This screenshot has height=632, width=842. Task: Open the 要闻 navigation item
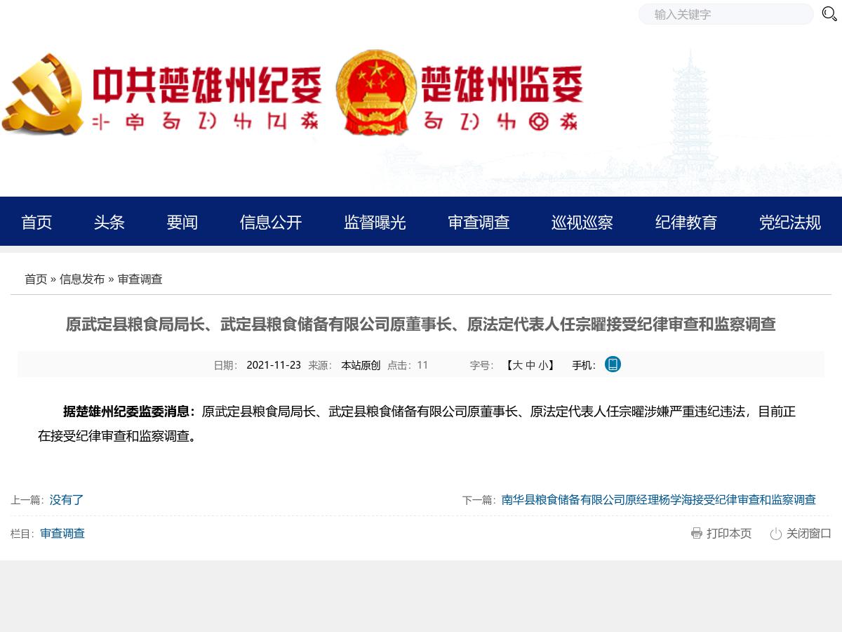182,222
